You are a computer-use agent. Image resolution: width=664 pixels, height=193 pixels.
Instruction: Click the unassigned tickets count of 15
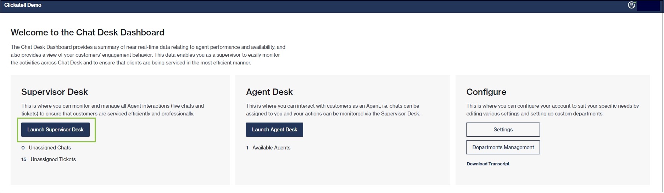point(24,159)
